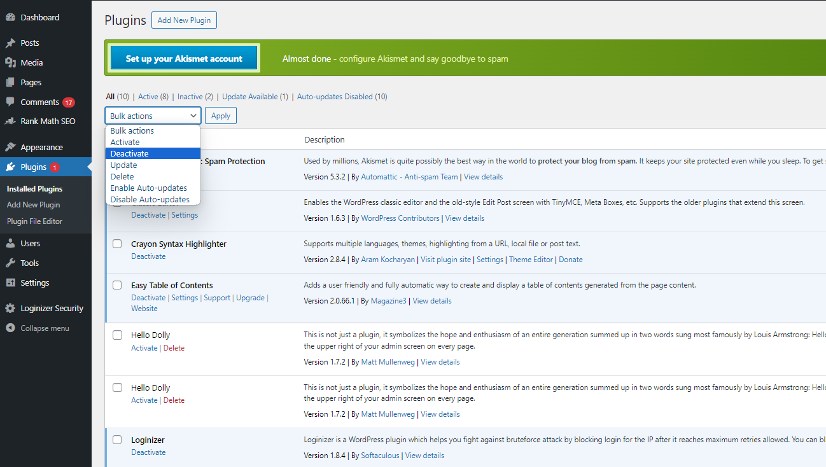Open the Plugin File Editor submenu item

click(x=34, y=221)
